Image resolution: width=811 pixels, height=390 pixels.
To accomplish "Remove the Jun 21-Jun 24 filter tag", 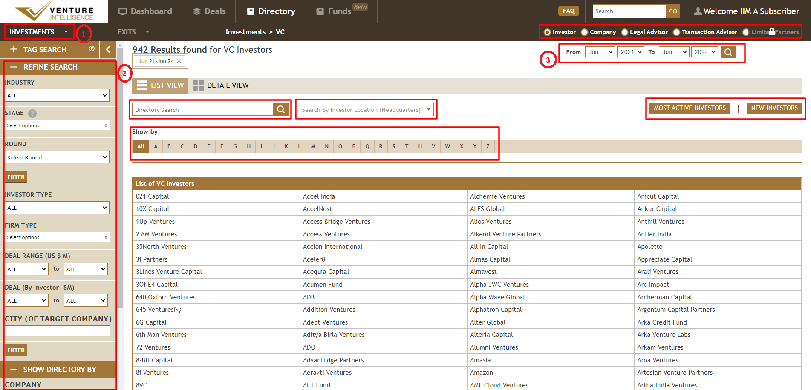I will point(179,61).
